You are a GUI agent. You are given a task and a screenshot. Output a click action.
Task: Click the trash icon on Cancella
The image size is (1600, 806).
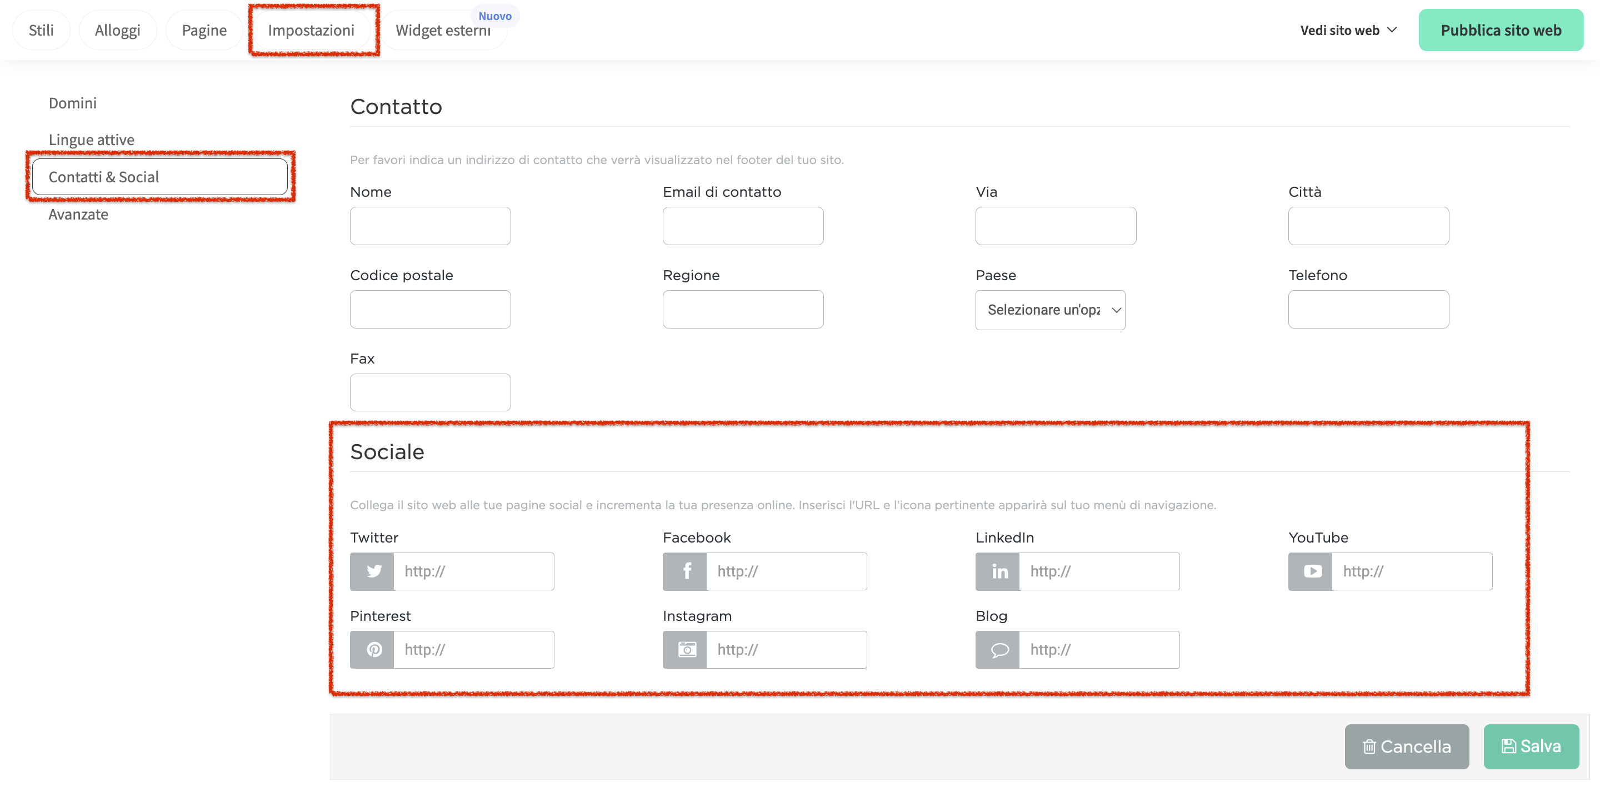[x=1369, y=747]
